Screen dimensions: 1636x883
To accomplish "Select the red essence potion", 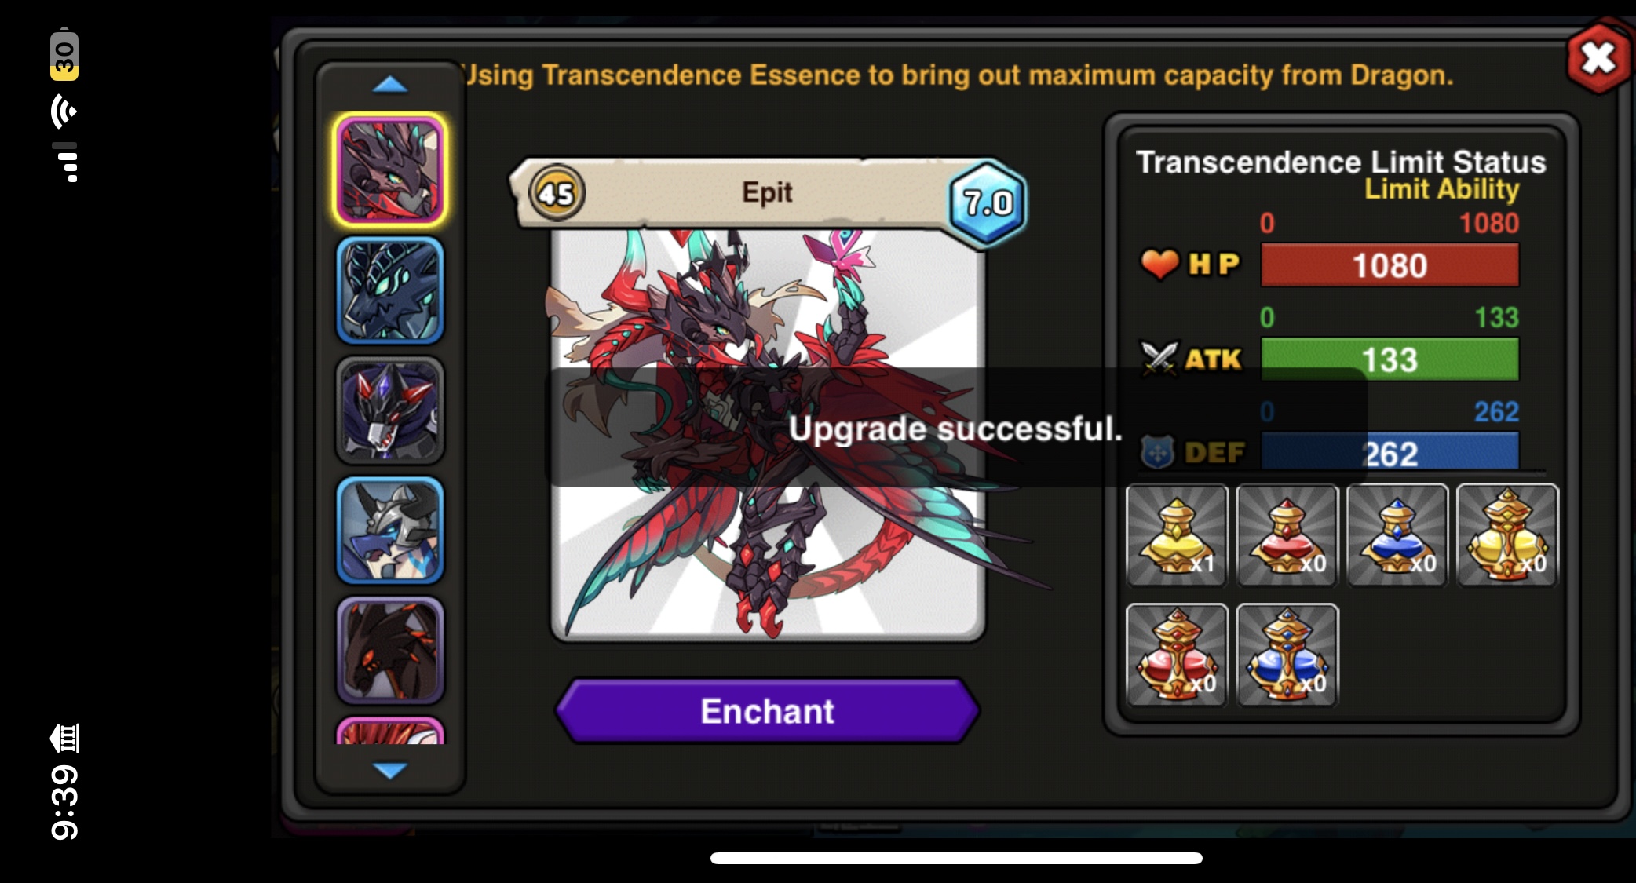I will pyautogui.click(x=1287, y=535).
